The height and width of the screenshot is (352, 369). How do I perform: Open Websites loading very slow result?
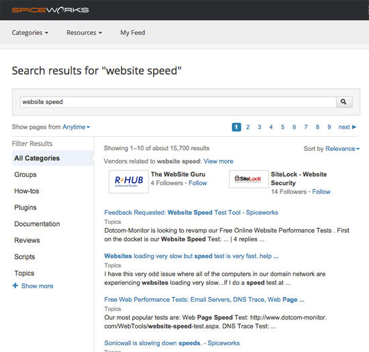(191, 256)
